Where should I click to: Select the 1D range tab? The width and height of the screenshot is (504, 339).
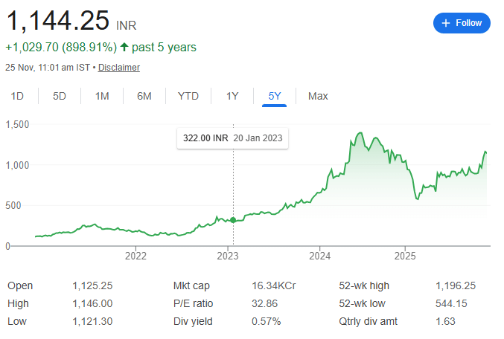click(x=17, y=96)
